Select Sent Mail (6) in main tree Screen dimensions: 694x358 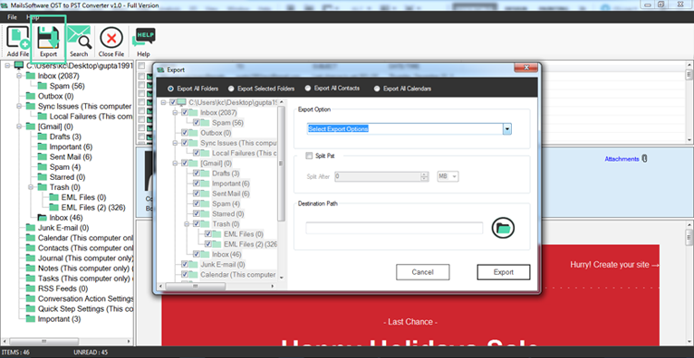(71, 157)
